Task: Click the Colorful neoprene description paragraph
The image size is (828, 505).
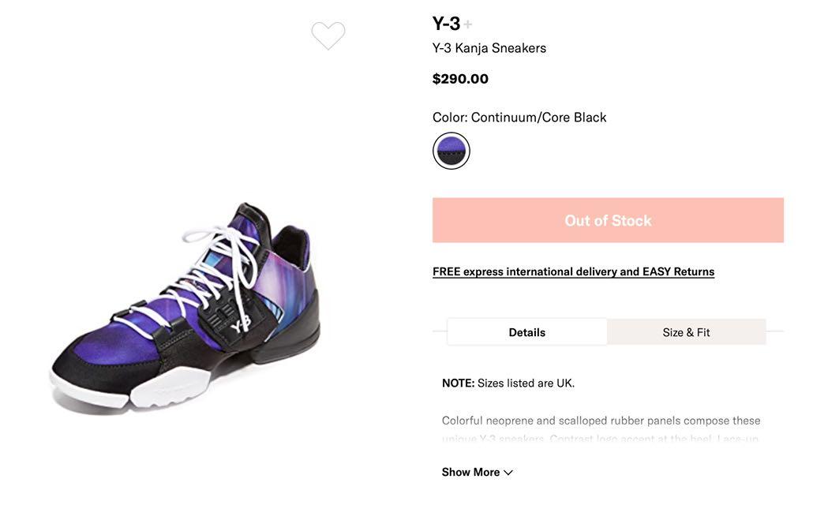Action: 601,421
